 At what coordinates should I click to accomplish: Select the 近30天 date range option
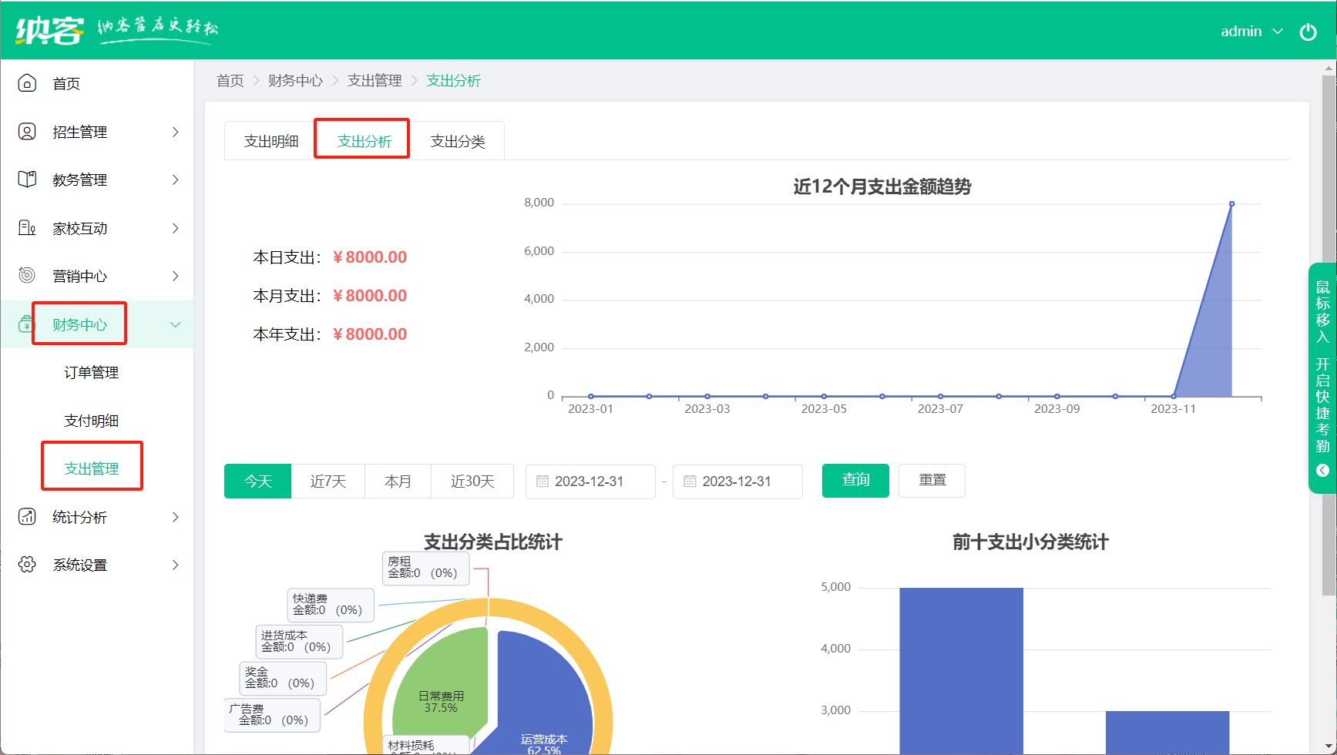coord(472,482)
